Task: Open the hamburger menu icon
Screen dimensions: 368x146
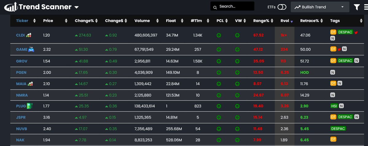Action: tap(366, 7)
